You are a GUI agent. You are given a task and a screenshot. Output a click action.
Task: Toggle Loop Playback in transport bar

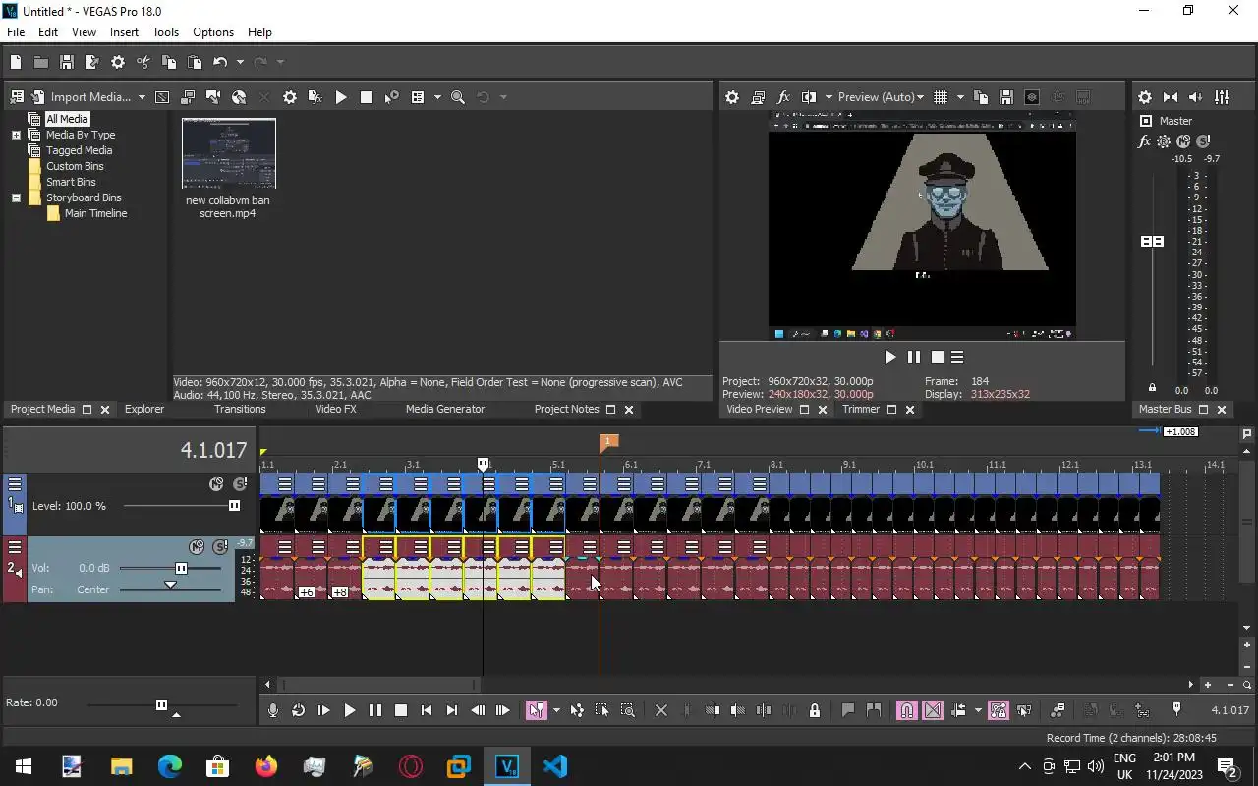tap(299, 710)
